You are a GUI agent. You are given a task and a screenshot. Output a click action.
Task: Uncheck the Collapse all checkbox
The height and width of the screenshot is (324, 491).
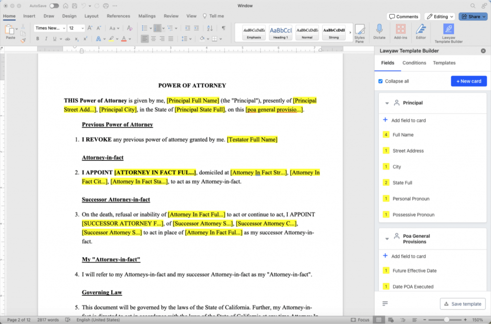380,81
